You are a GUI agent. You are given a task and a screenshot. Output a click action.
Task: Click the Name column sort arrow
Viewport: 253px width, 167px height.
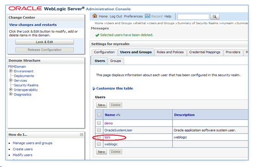point(118,115)
